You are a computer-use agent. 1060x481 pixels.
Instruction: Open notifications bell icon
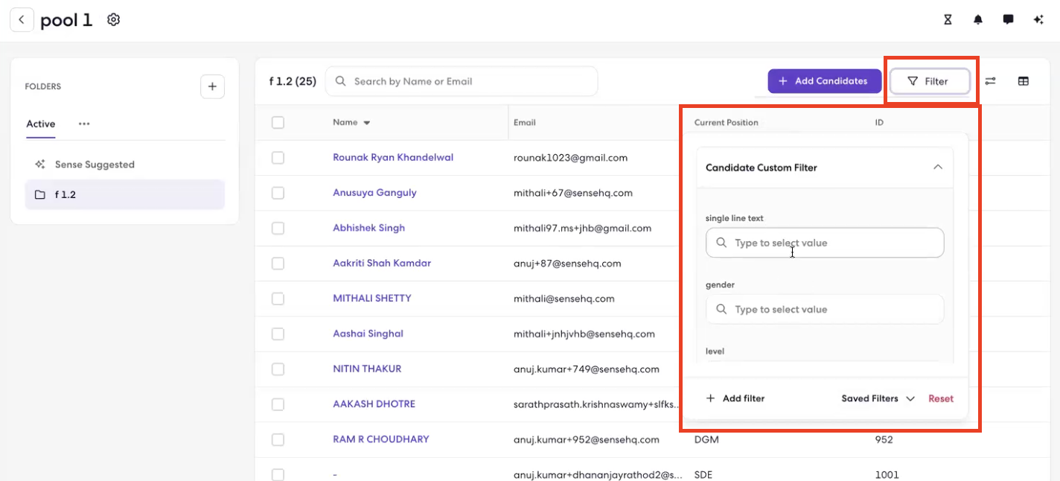pyautogui.click(x=978, y=20)
